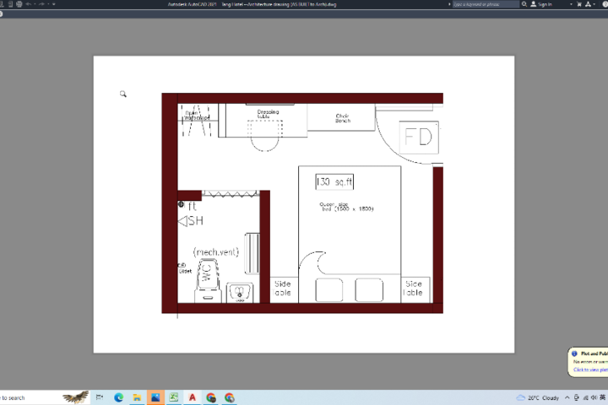This screenshot has height=405, width=608.
Task: Expand the arrow left of the search box
Action: (449, 4)
